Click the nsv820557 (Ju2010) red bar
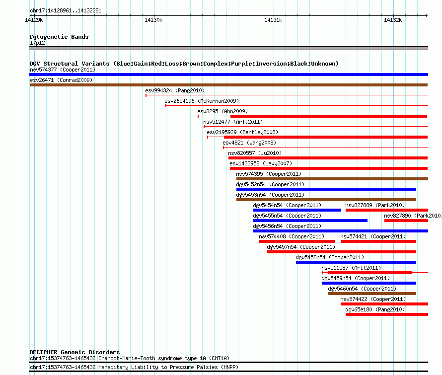The height and width of the screenshot is (375, 442). tap(328, 158)
